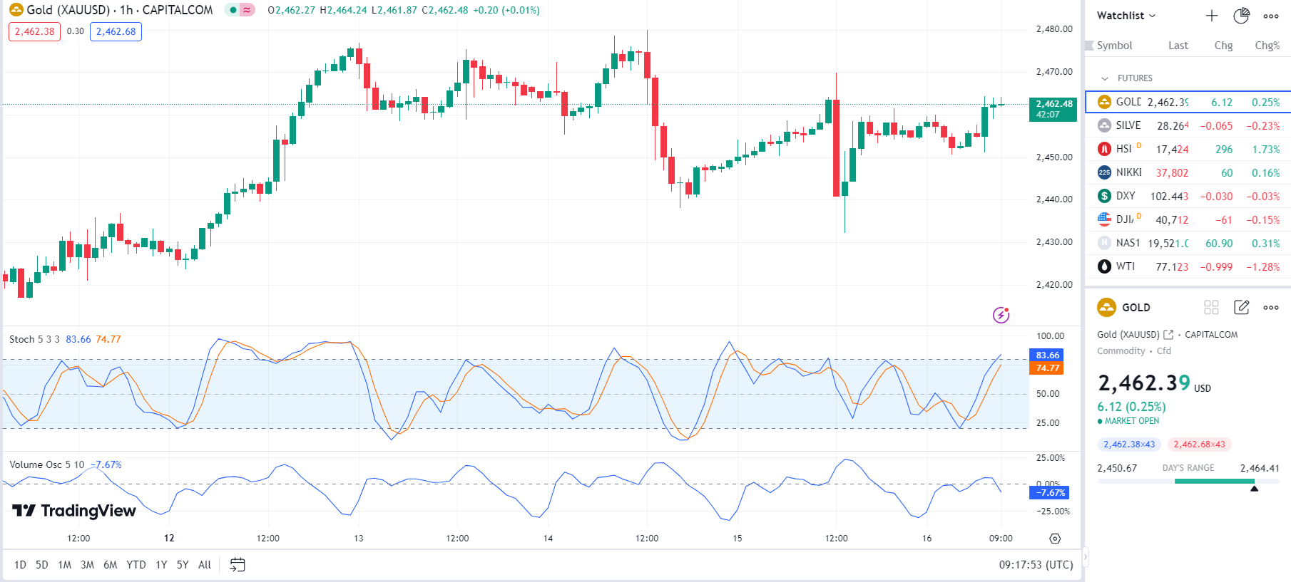Open the watchlist three-dots more menu

click(x=1270, y=16)
